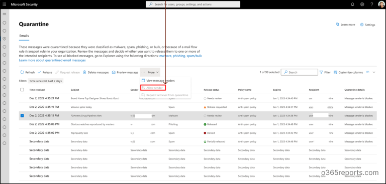Image resolution: width=386 pixels, height=184 pixels.
Task: Select the shield icon in left sidebar
Action: coord(4,39)
